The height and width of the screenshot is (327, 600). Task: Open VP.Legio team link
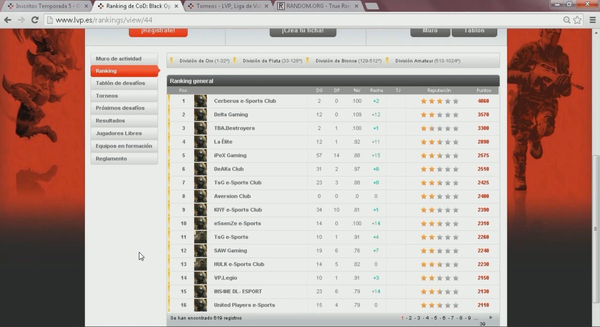click(x=225, y=278)
